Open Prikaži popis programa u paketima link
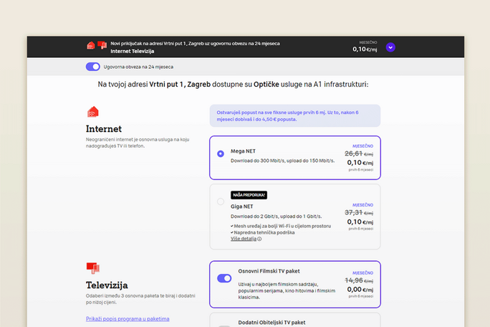 pos(127,318)
